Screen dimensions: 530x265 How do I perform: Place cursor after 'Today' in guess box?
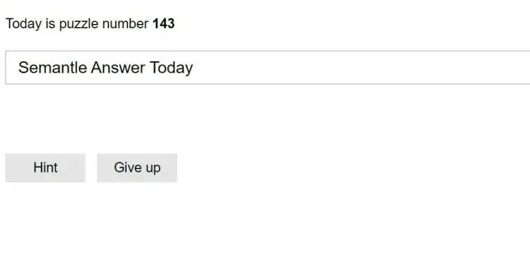194,67
